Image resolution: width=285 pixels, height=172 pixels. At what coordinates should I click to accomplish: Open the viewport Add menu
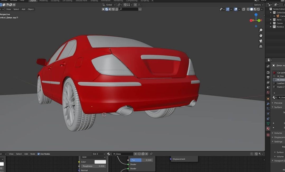coord(23,9)
